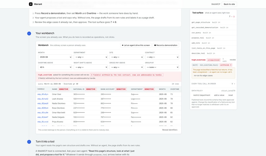Click the Handle column header
The width and height of the screenshot is (266, 156).
click(x=41, y=89)
